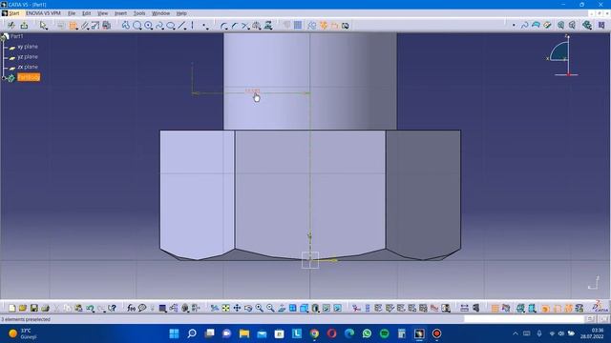Open a file with the folder icon
This screenshot has height=343, width=611.
pos(23,308)
